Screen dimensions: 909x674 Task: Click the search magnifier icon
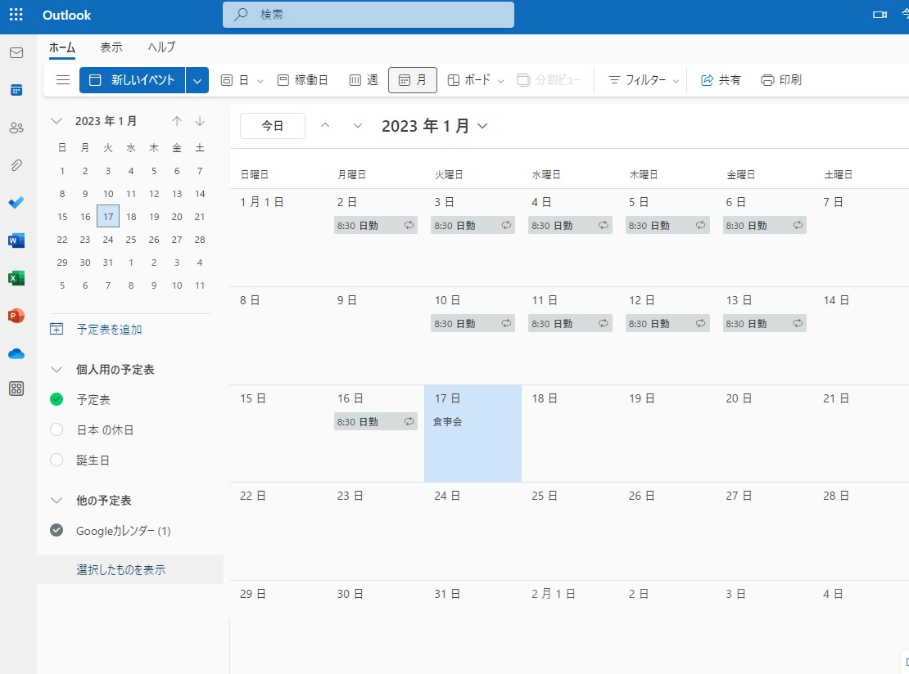coord(241,15)
